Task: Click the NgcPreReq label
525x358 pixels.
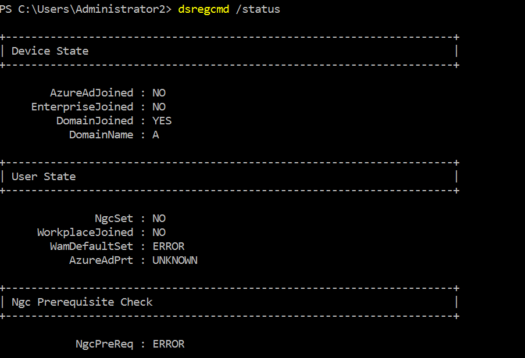Action: pos(105,344)
